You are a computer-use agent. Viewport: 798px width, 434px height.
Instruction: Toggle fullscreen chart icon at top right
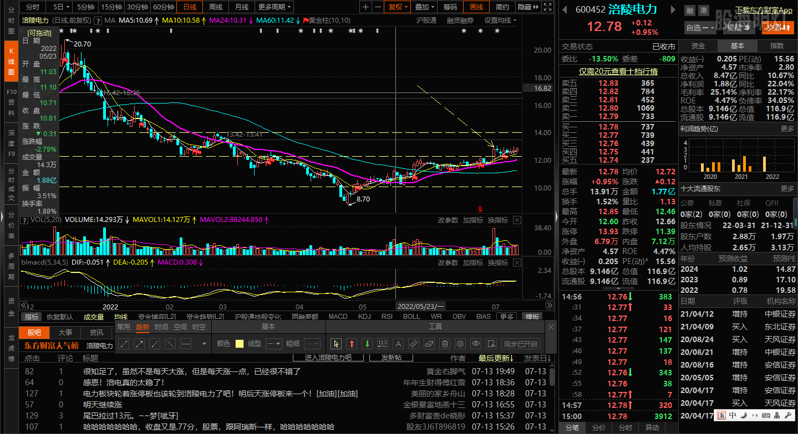(547, 7)
